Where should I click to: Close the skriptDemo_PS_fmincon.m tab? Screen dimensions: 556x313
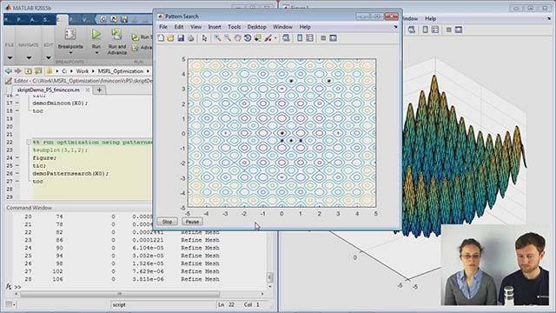coord(88,90)
